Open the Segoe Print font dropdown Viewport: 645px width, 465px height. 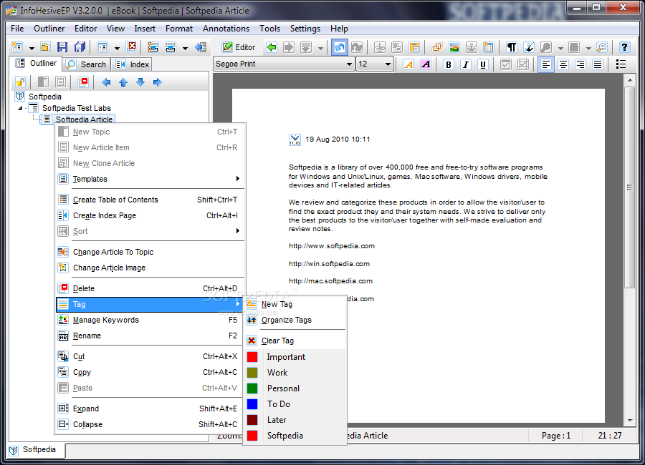coord(349,64)
